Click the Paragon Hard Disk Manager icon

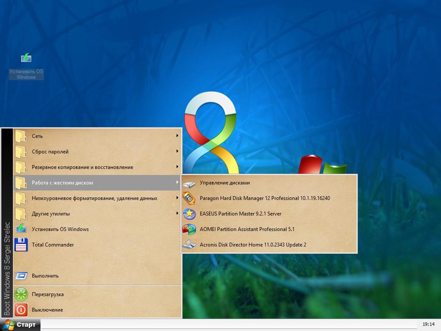click(189, 198)
